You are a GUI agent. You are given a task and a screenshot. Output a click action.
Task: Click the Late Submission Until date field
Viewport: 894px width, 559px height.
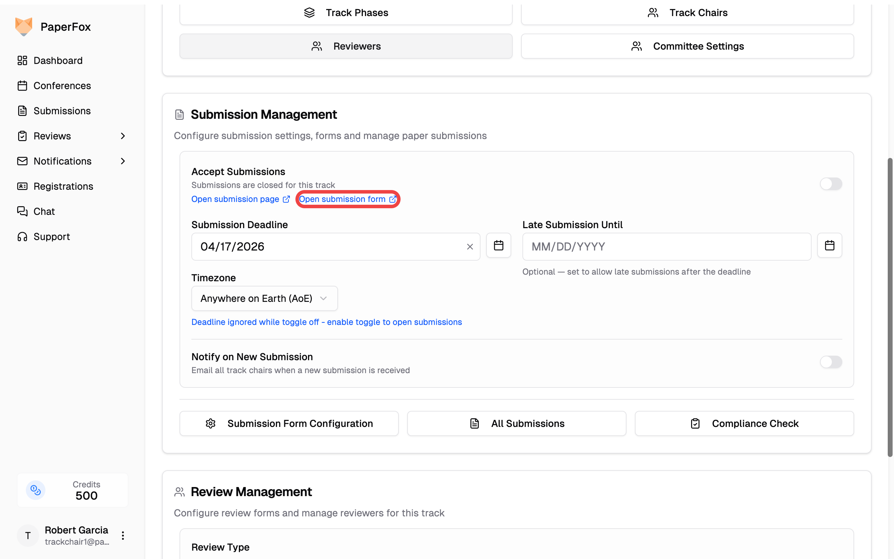(x=666, y=247)
